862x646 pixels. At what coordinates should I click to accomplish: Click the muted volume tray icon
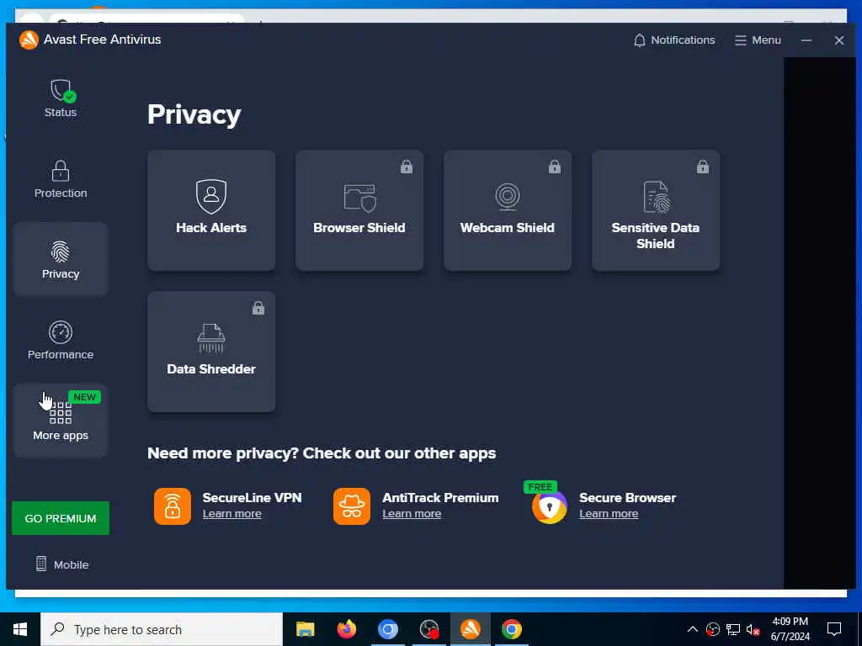click(x=753, y=629)
